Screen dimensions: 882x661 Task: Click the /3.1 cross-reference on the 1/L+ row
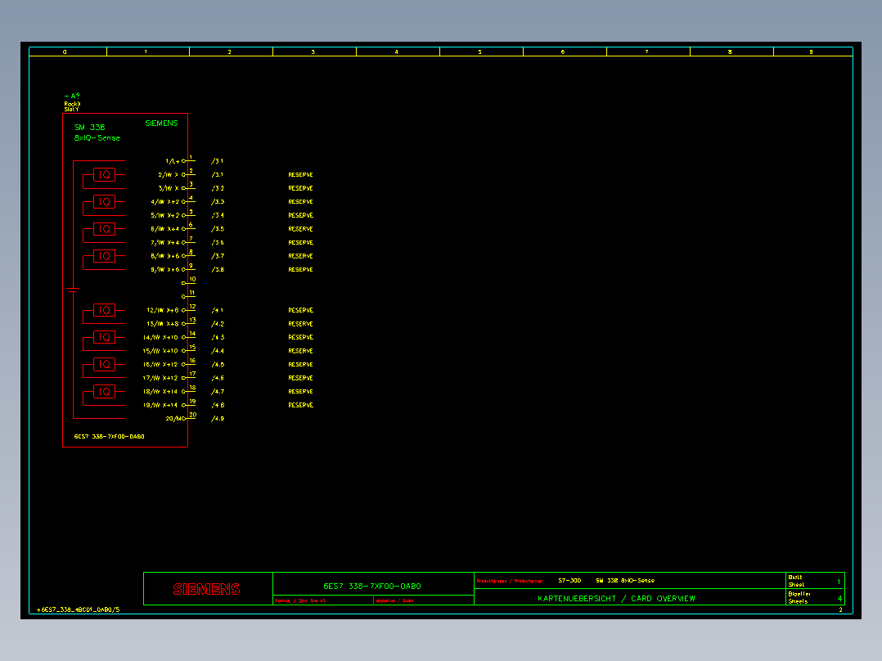tap(217, 161)
